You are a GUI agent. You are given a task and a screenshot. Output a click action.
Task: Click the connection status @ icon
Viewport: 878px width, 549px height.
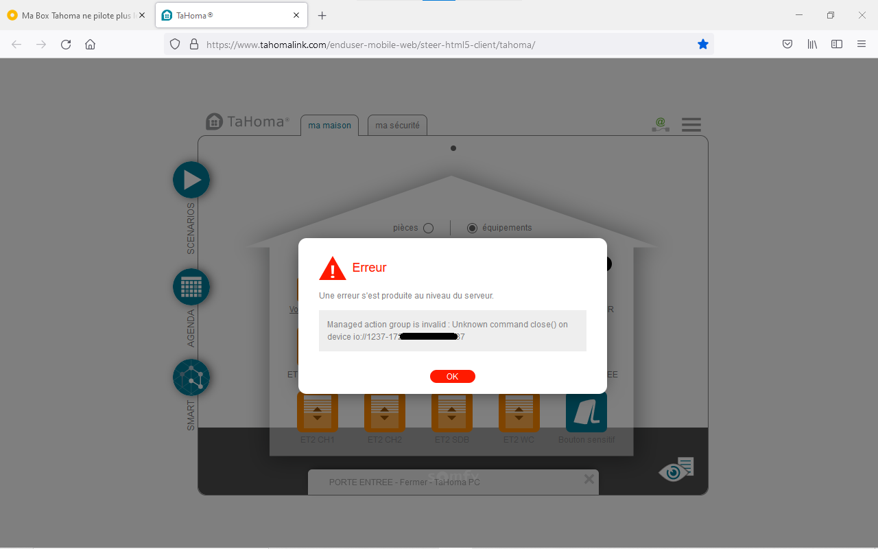[661, 125]
